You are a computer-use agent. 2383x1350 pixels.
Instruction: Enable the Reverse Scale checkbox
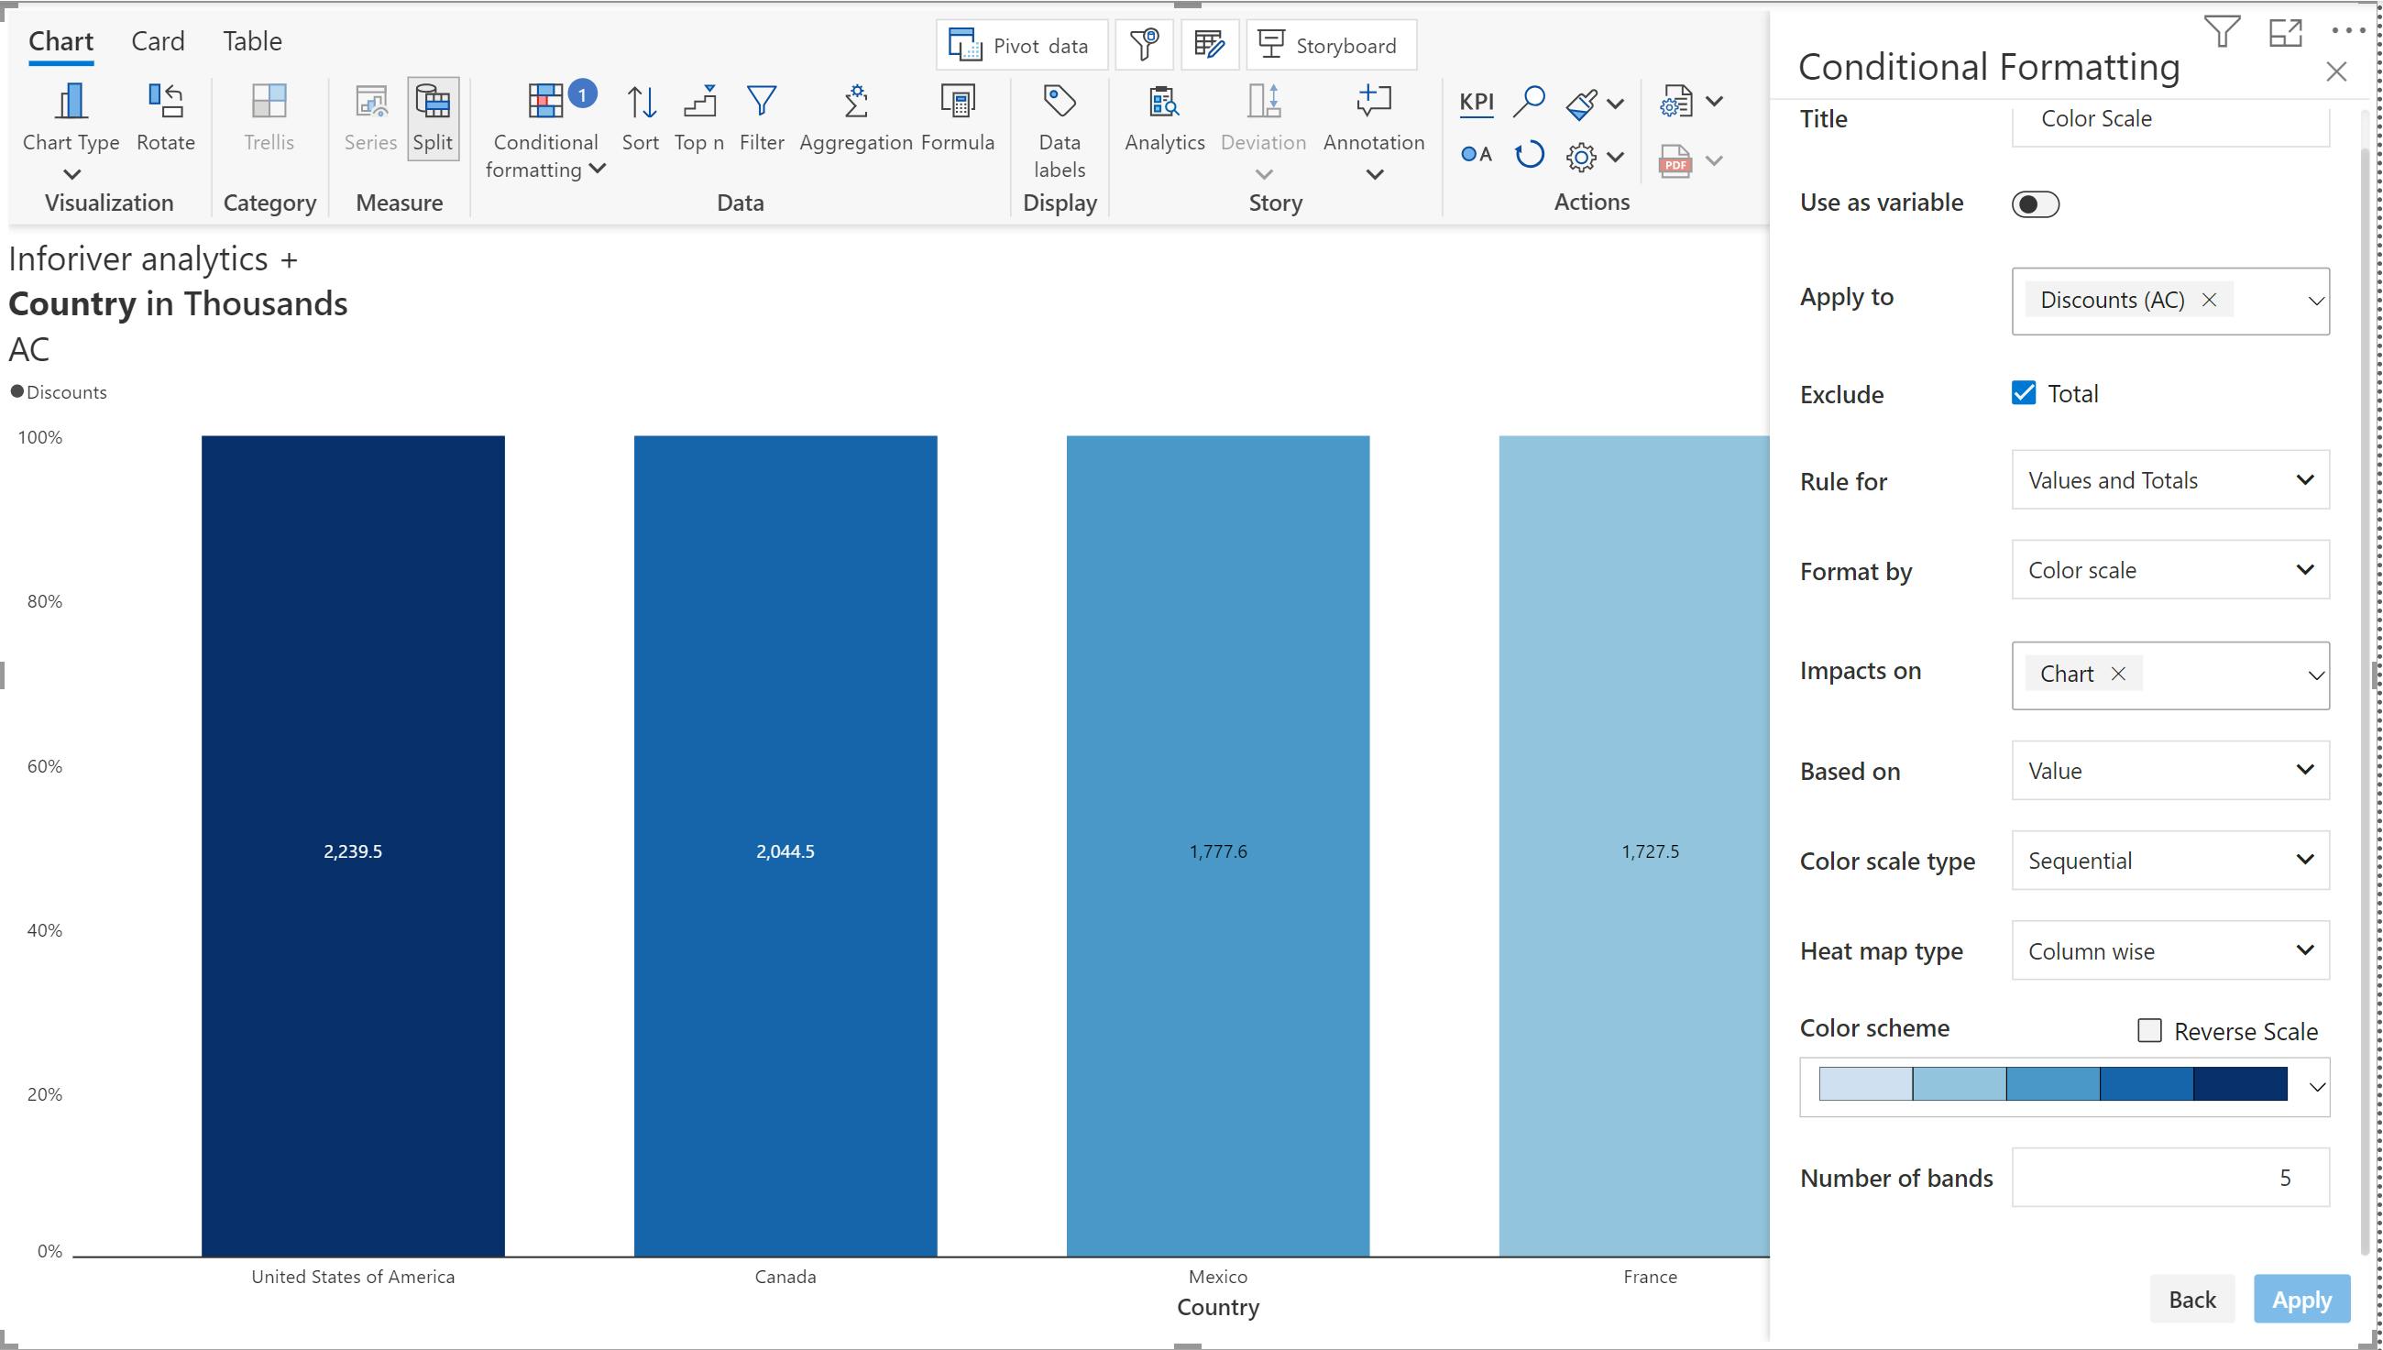(x=2148, y=1030)
